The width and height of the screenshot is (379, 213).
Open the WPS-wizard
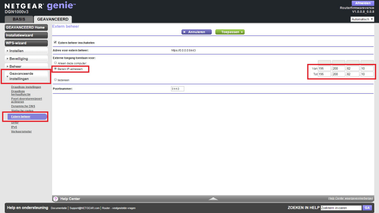26,43
